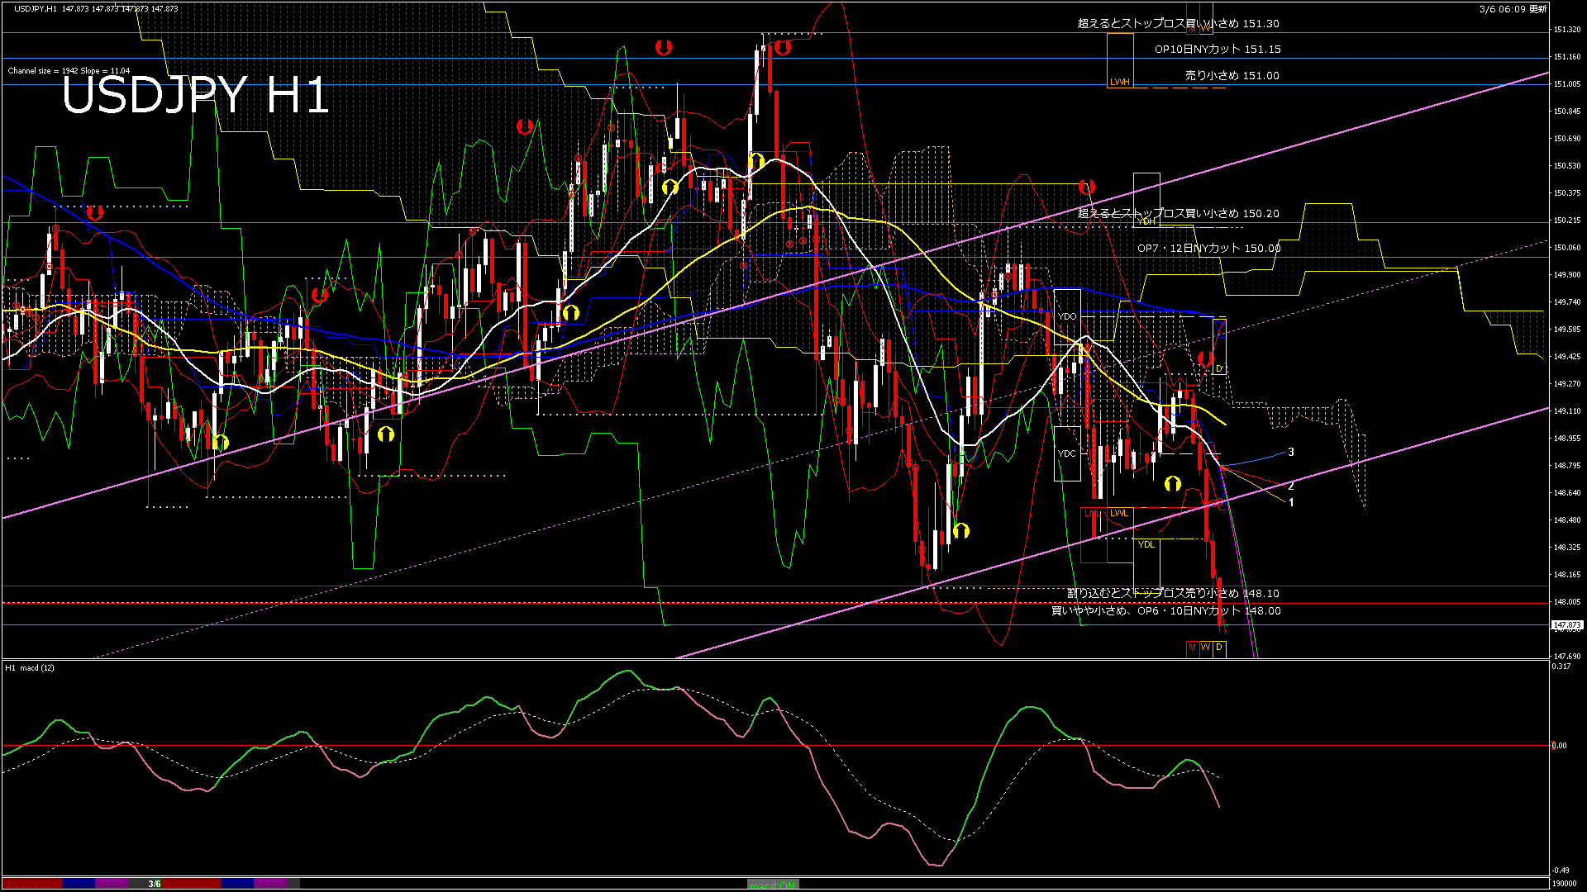Click the red down-arrow marker next to the D' box
The height and width of the screenshot is (892, 1587).
coord(1205,358)
